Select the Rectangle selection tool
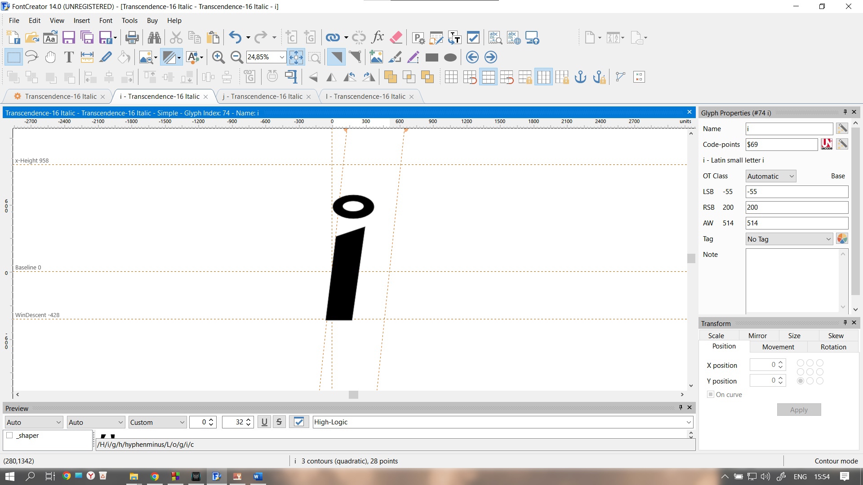Viewport: 863px width, 485px height. (13, 57)
